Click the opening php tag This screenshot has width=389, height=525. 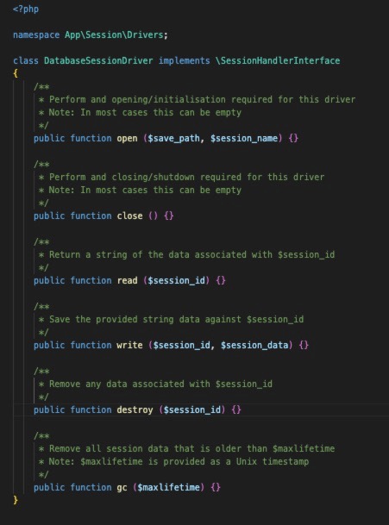[x=26, y=9]
